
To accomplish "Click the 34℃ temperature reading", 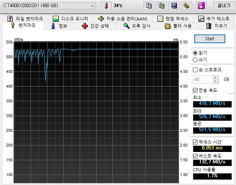I will tap(118, 6).
